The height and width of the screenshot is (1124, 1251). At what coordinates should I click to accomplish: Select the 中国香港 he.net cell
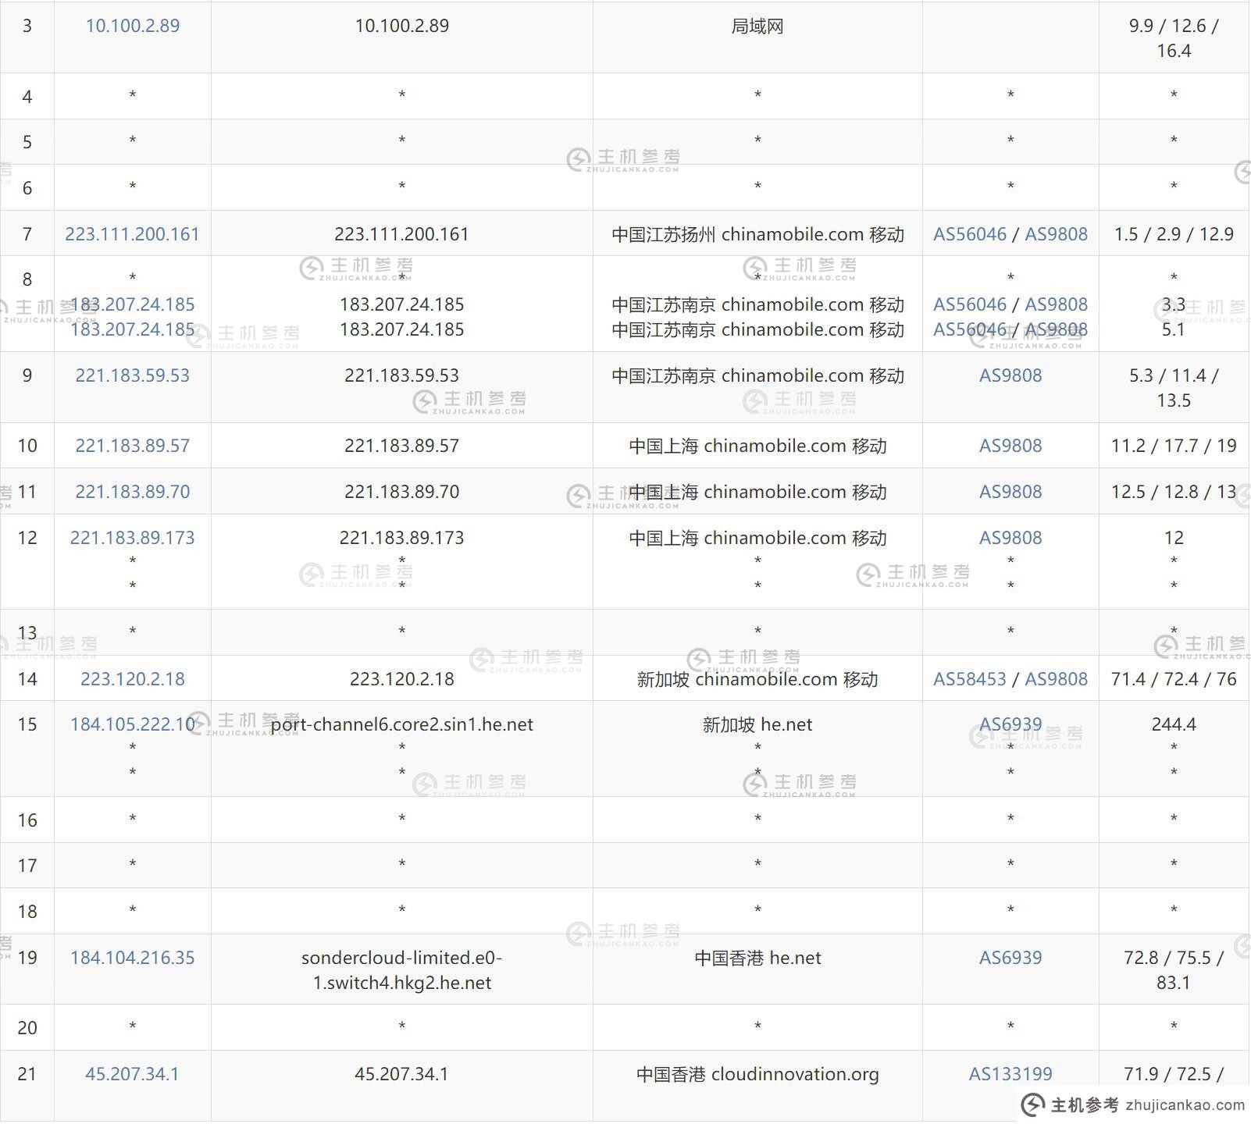[757, 958]
